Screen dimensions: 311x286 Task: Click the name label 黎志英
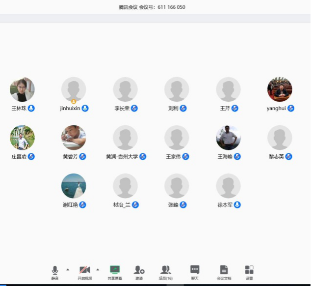(276, 157)
